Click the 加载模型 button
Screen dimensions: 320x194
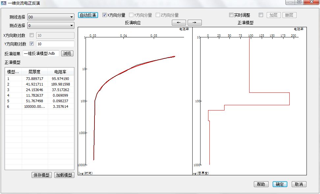[x=64, y=175]
